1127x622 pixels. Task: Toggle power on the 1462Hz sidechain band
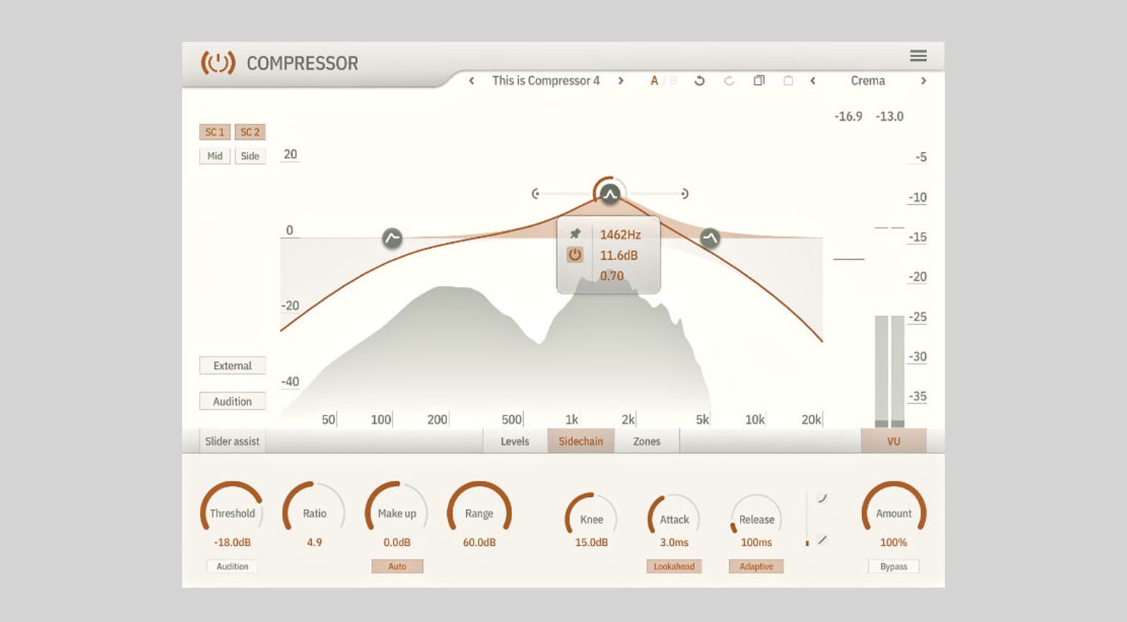pos(575,255)
